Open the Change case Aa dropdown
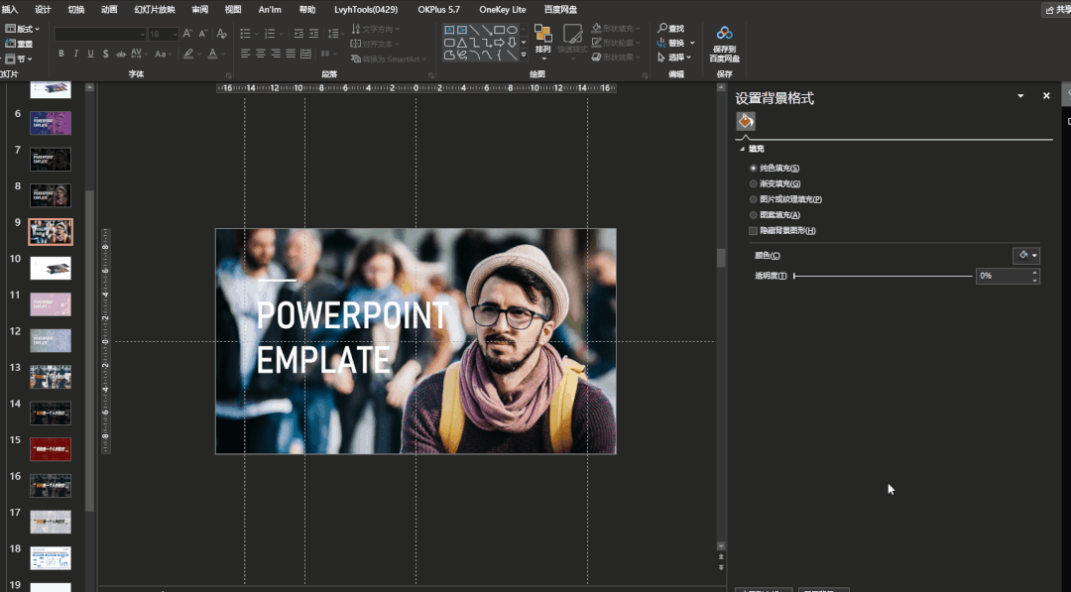Image resolution: width=1071 pixels, height=592 pixels. tap(164, 54)
